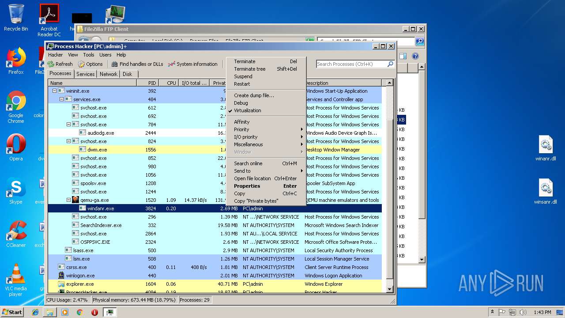Collapse wininit.exe tree node
This screenshot has height=318, width=565.
point(54,91)
